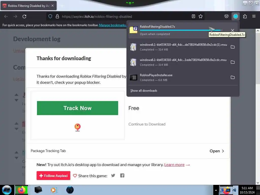The height and width of the screenshot is (195, 260).
Task: Click Firefox icon in taskbar
Action: click(22, 190)
